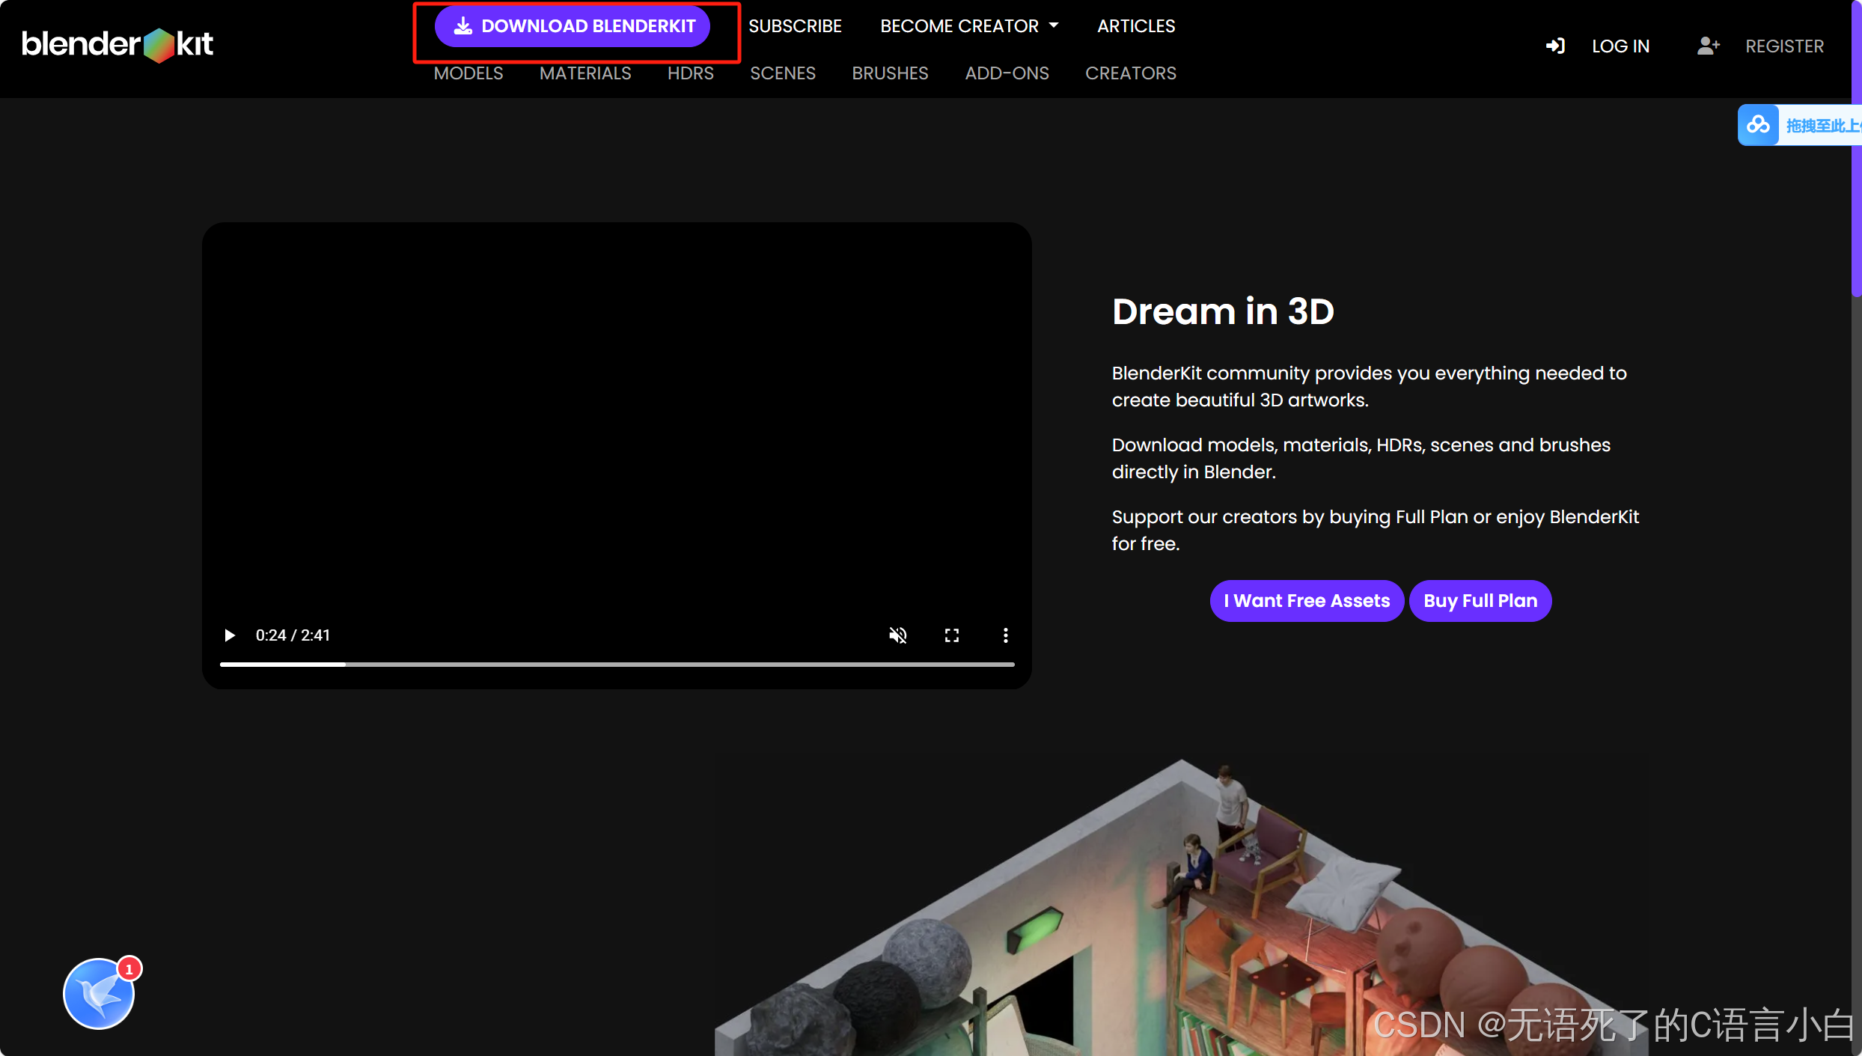
Task: Open the video more options menu
Action: (1006, 635)
